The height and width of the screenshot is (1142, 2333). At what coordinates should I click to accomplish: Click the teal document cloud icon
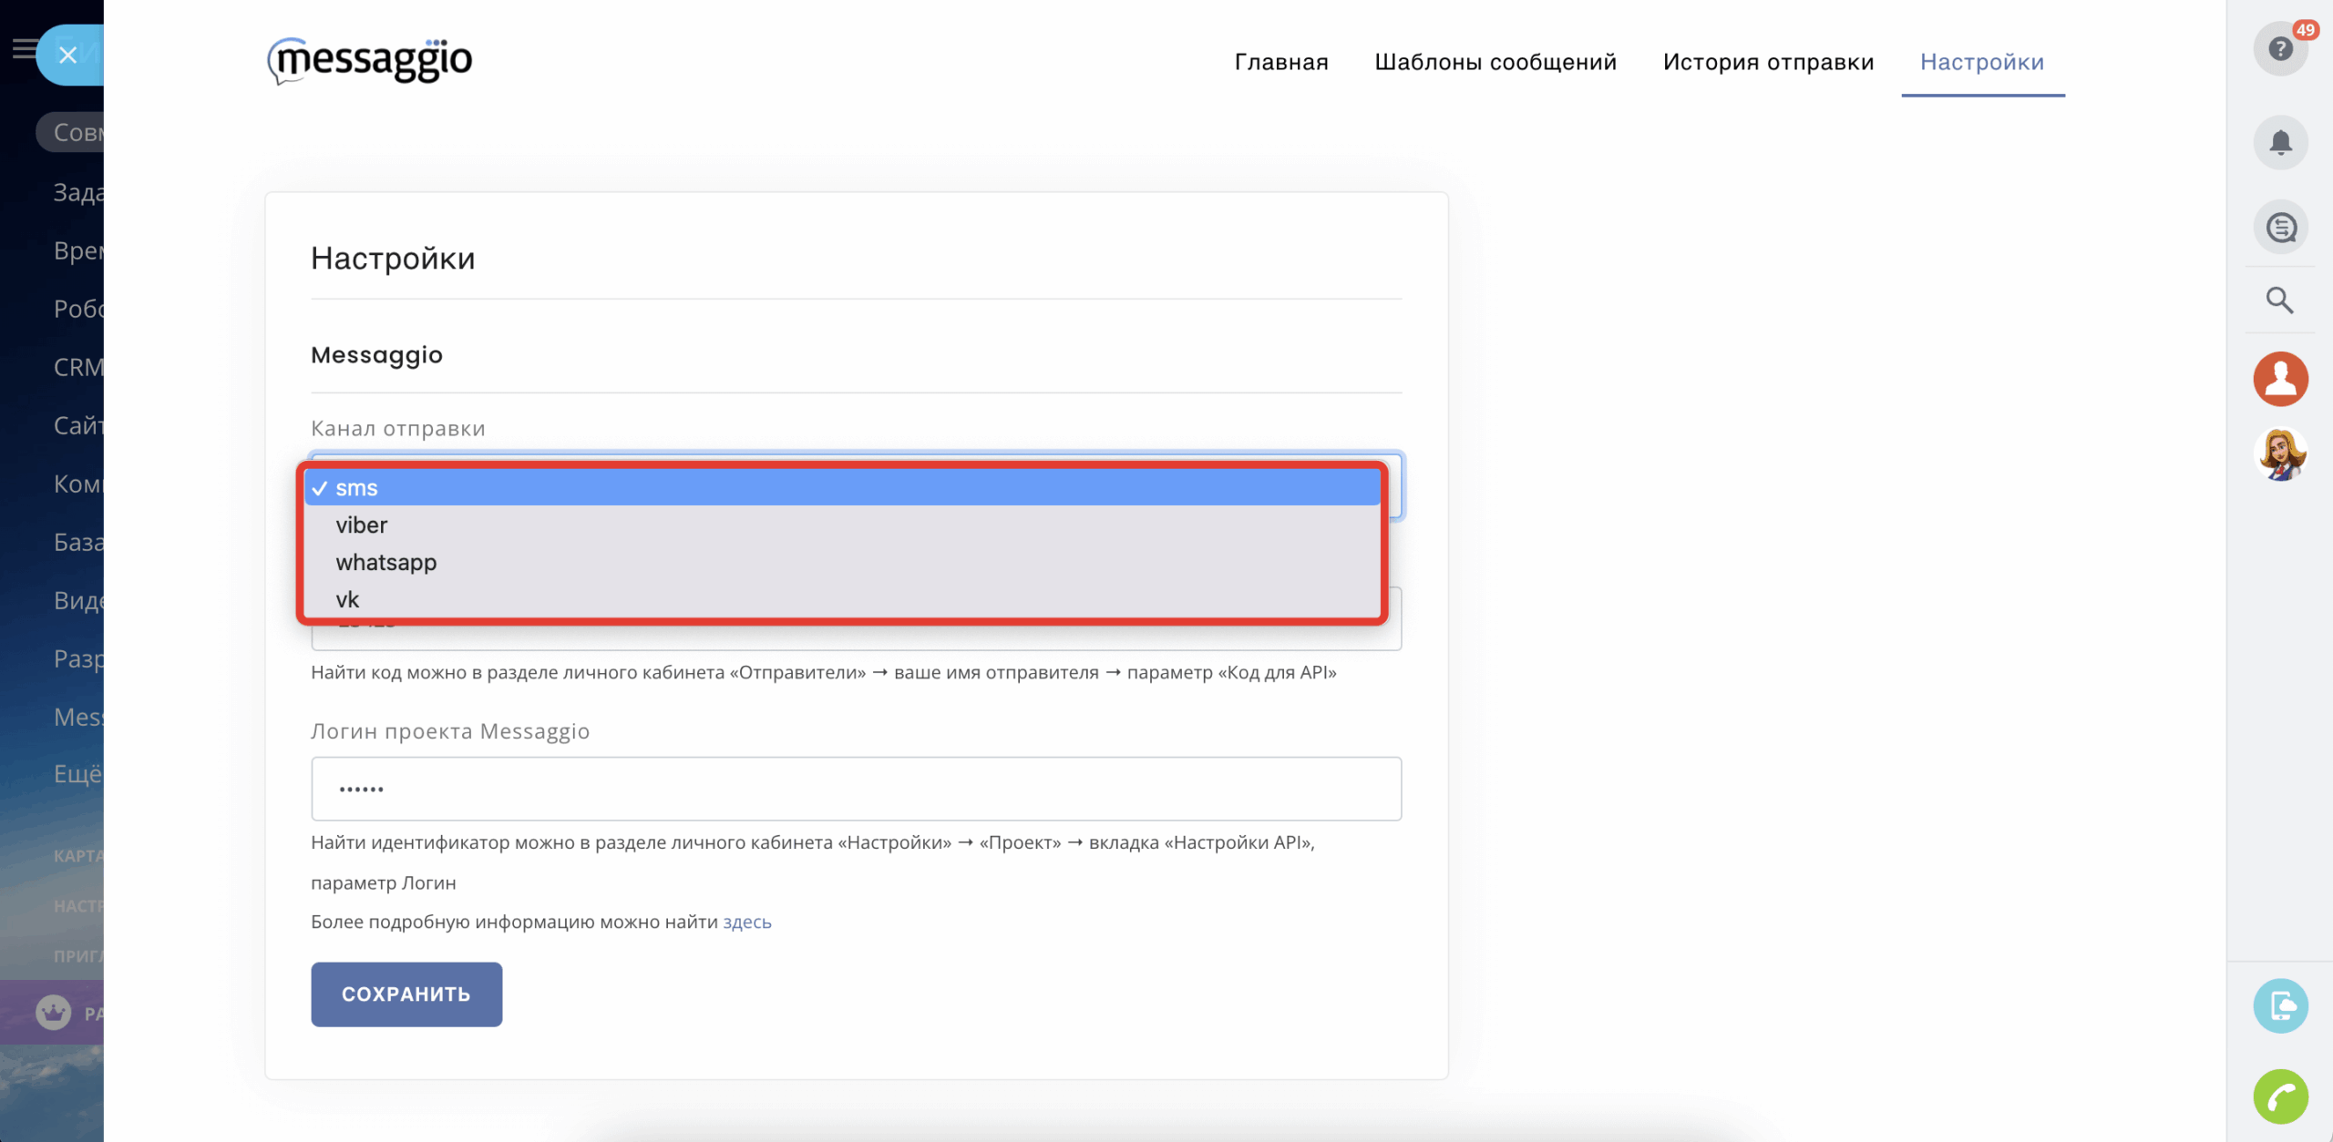2279,1005
